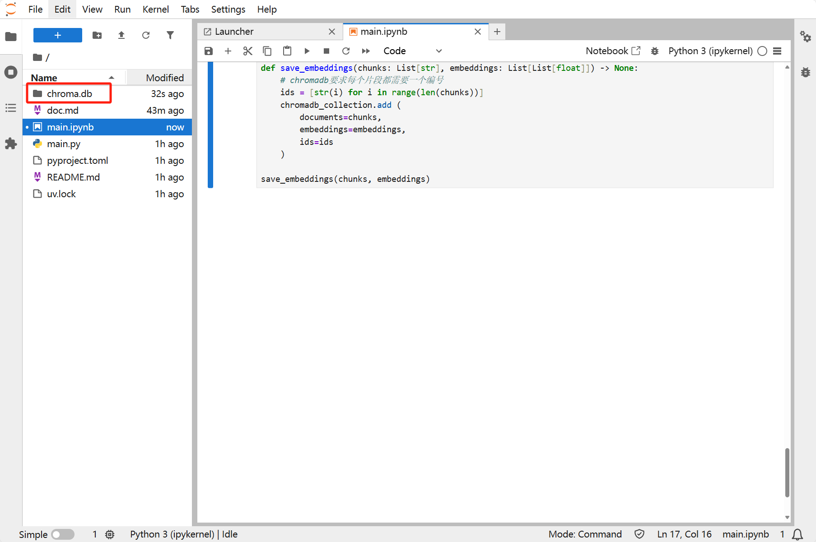
Task: Run the selected cell with play button
Action: pos(307,51)
